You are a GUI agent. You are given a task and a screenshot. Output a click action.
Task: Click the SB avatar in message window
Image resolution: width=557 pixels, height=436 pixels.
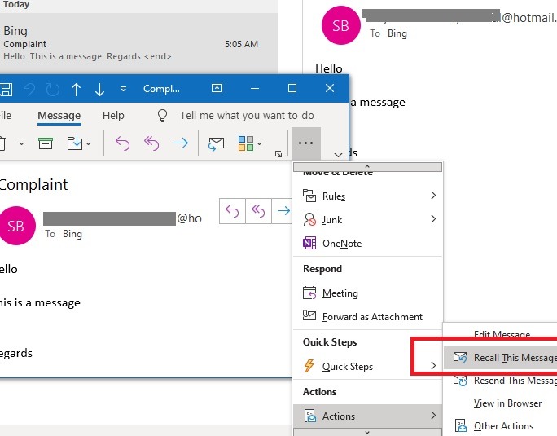tap(16, 227)
